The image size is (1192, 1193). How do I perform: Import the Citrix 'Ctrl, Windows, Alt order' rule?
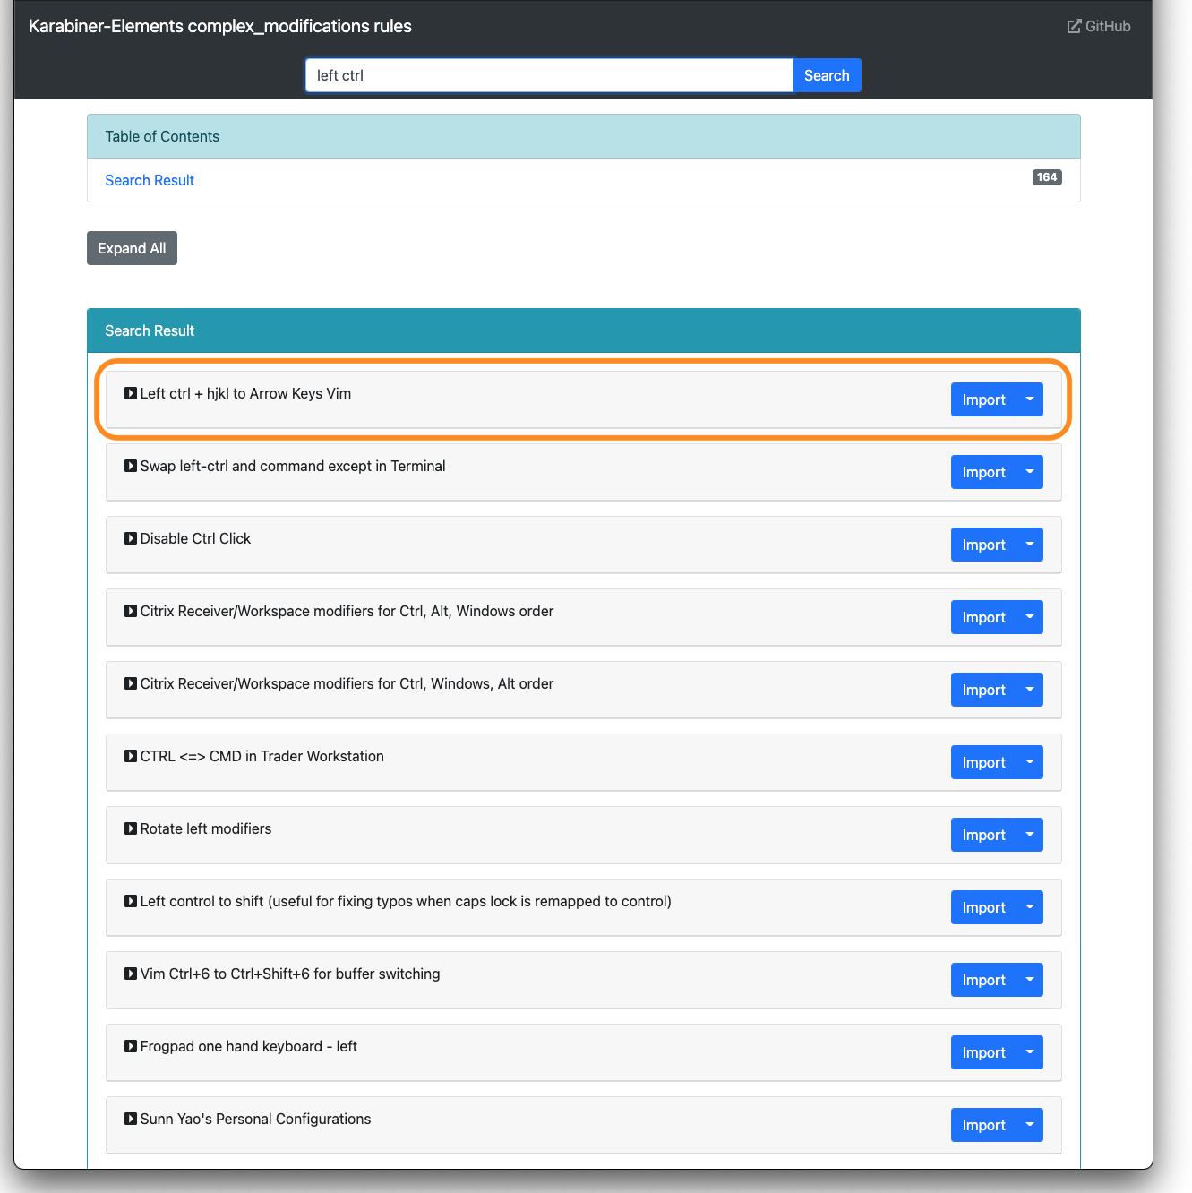pos(983,690)
